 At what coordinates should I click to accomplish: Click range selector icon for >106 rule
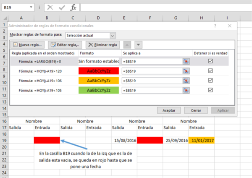click(x=185, y=81)
